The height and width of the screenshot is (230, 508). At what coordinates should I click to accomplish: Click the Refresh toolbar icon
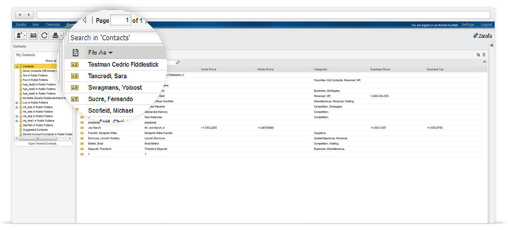pyautogui.click(x=44, y=36)
